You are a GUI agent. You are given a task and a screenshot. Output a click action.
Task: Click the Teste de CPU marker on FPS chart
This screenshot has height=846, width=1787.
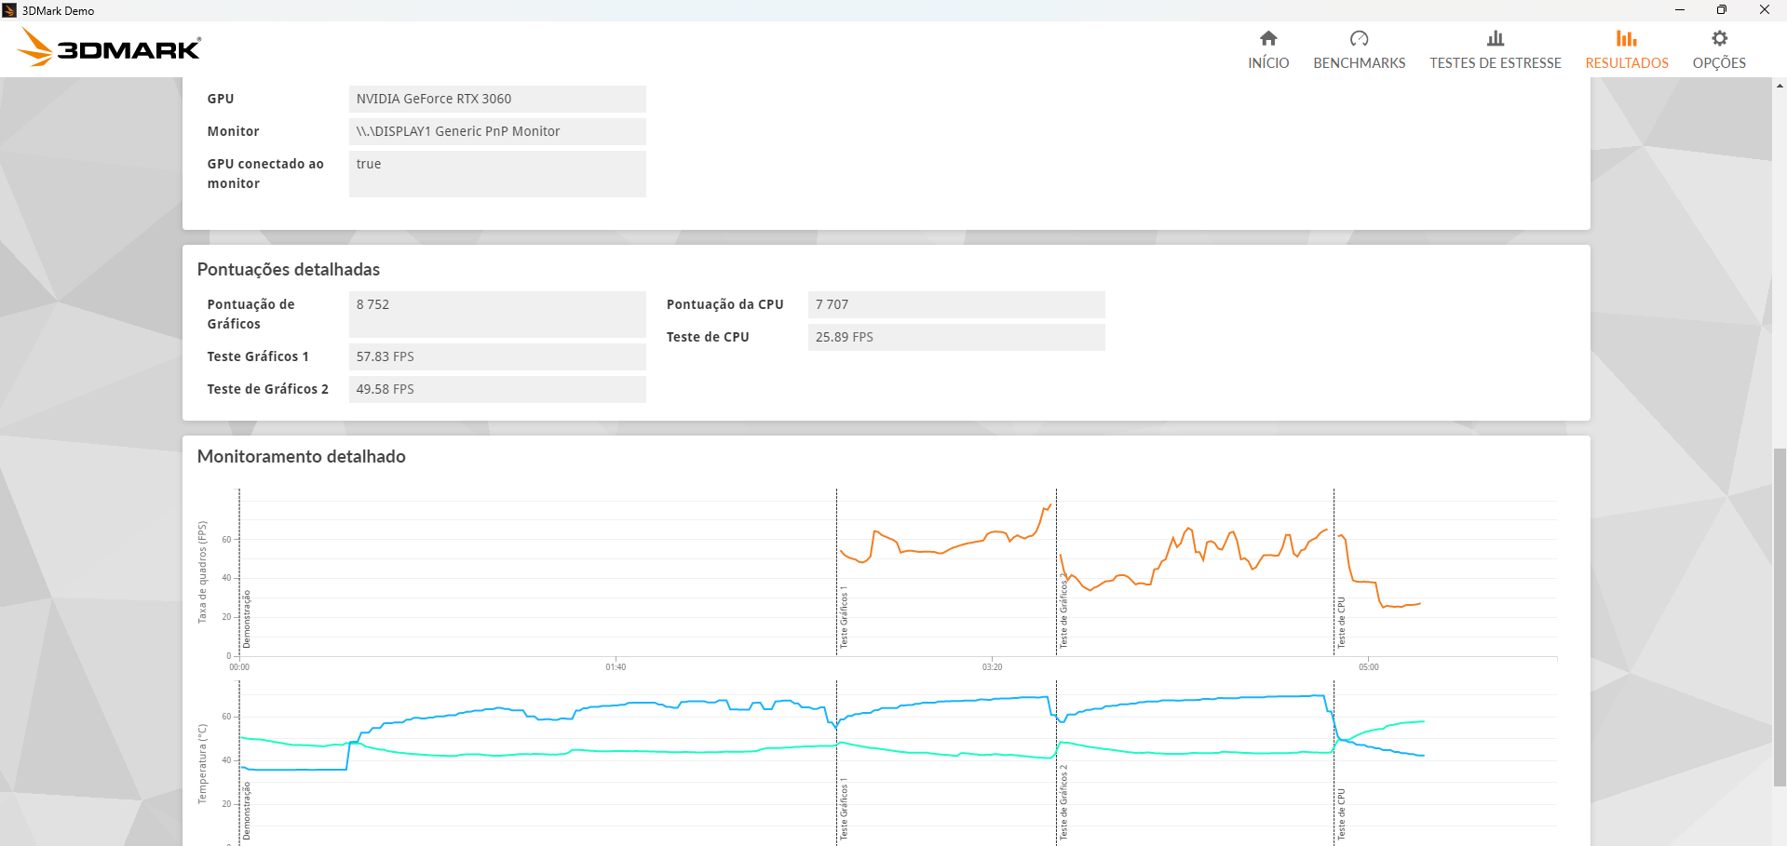1341,622
